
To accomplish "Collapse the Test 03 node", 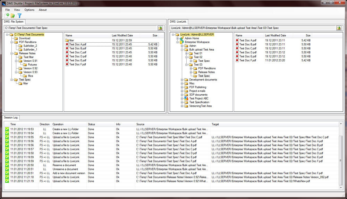I will [186, 64].
